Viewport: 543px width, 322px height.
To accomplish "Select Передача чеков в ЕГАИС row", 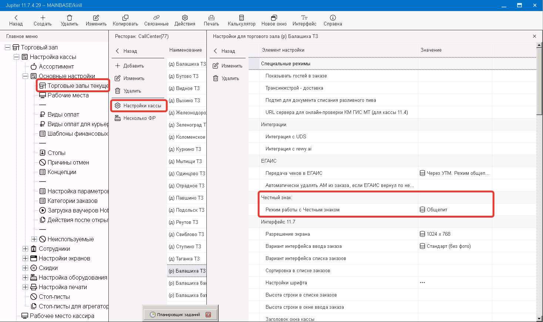I will pyautogui.click(x=392, y=173).
